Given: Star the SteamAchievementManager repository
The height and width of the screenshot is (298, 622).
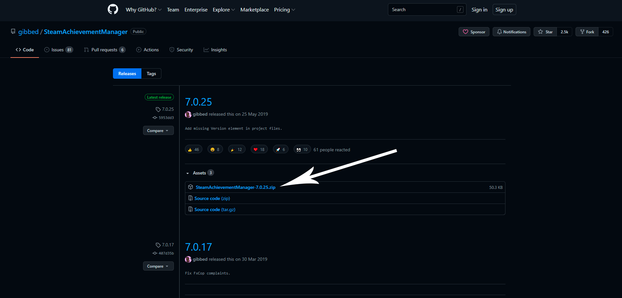Looking at the screenshot, I should pyautogui.click(x=545, y=32).
